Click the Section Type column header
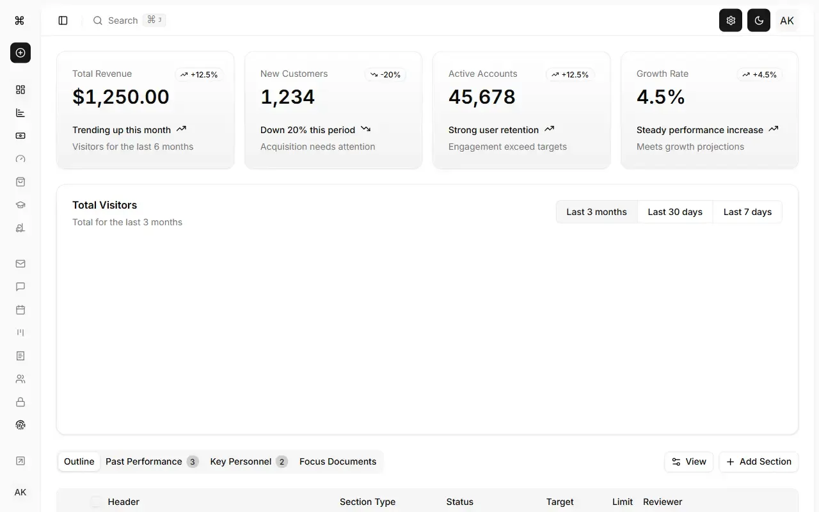The height and width of the screenshot is (512, 819). [367, 502]
